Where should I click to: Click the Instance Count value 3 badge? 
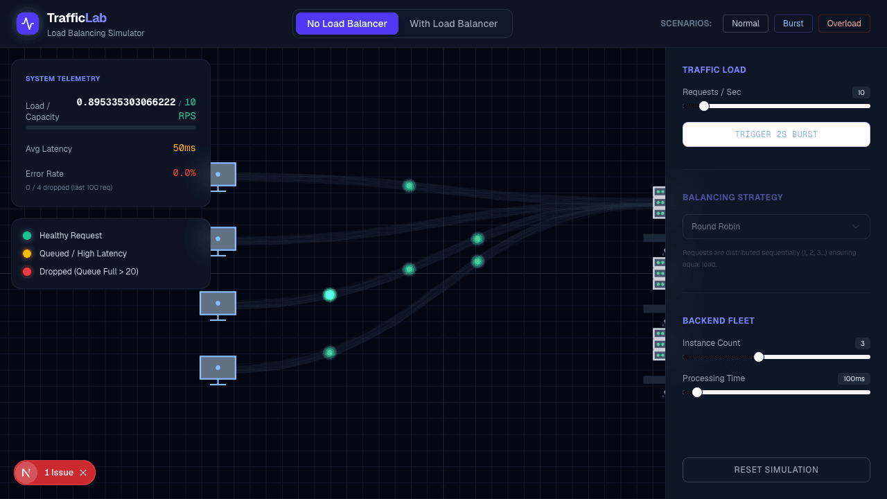coord(863,343)
